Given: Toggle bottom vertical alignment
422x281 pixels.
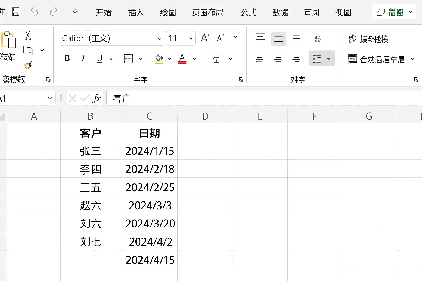Looking at the screenshot, I should [296, 39].
